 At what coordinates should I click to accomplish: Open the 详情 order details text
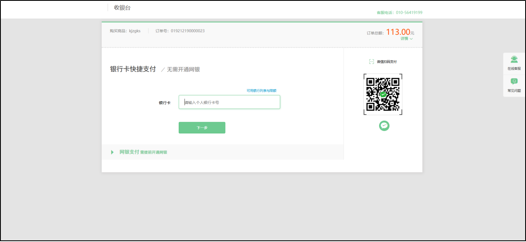point(404,38)
